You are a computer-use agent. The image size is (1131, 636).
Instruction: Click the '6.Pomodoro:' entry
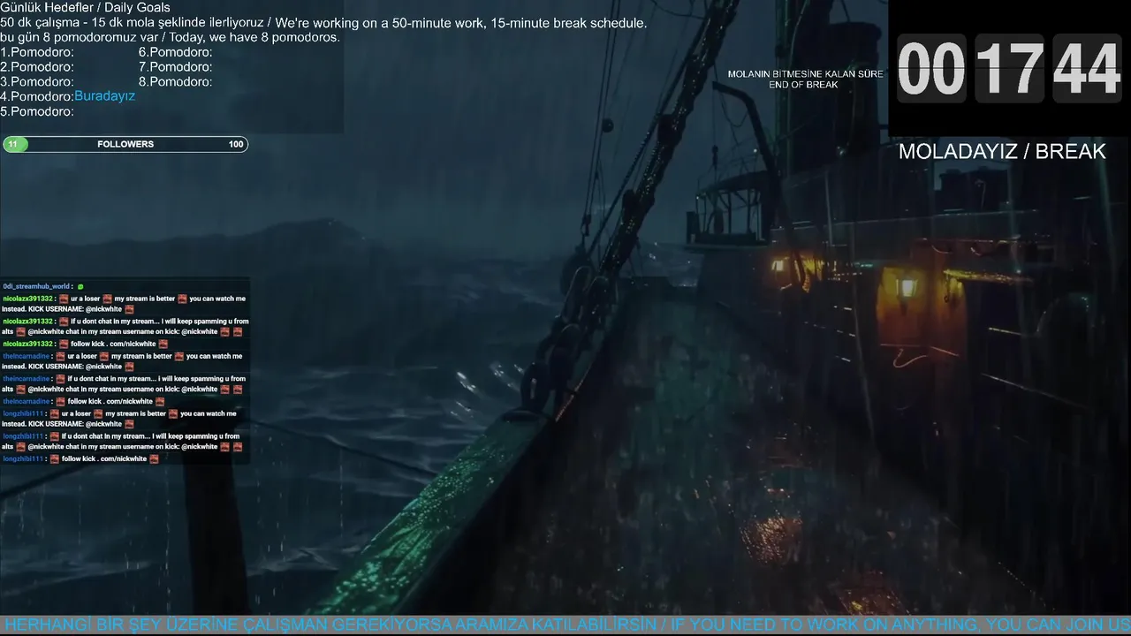pos(175,52)
